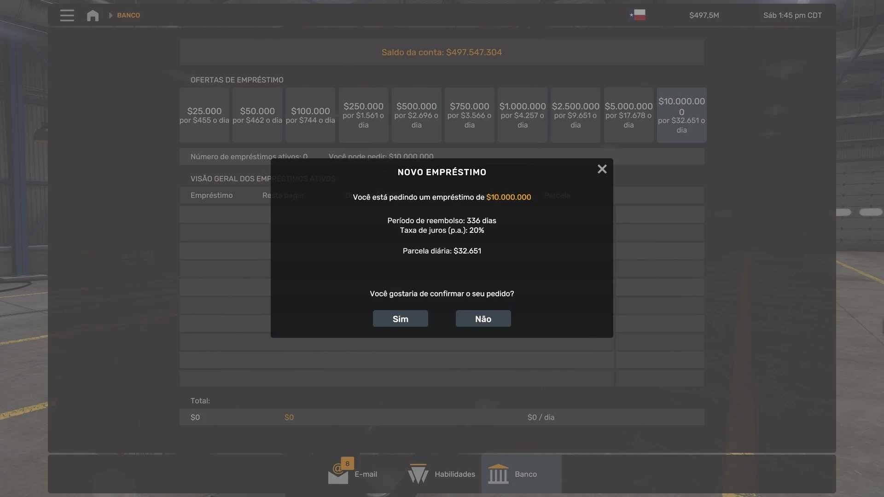Open the Habilidades skills icon
Viewport: 884px width, 497px height.
coord(418,474)
